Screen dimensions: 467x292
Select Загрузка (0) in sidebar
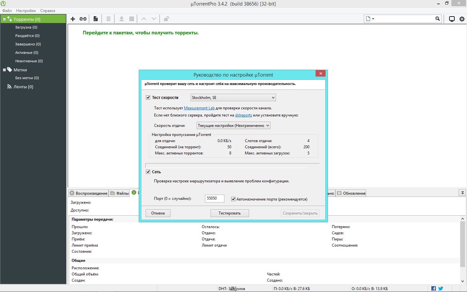(26, 27)
